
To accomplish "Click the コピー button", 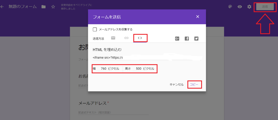I will (194, 85).
